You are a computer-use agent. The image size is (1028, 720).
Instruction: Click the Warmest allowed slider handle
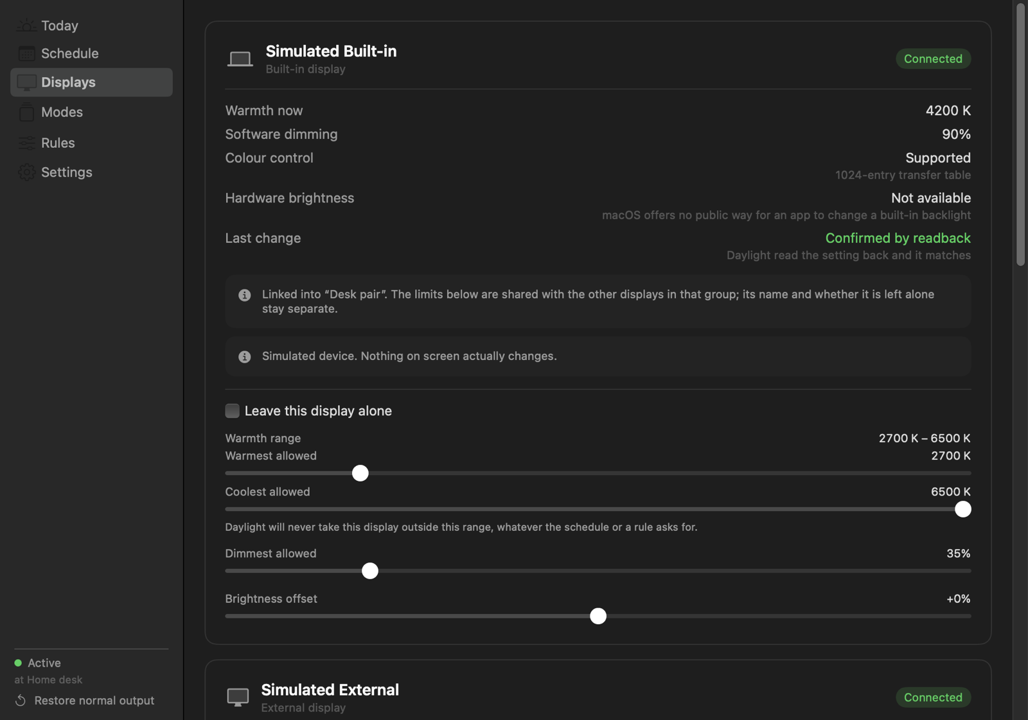click(x=360, y=473)
